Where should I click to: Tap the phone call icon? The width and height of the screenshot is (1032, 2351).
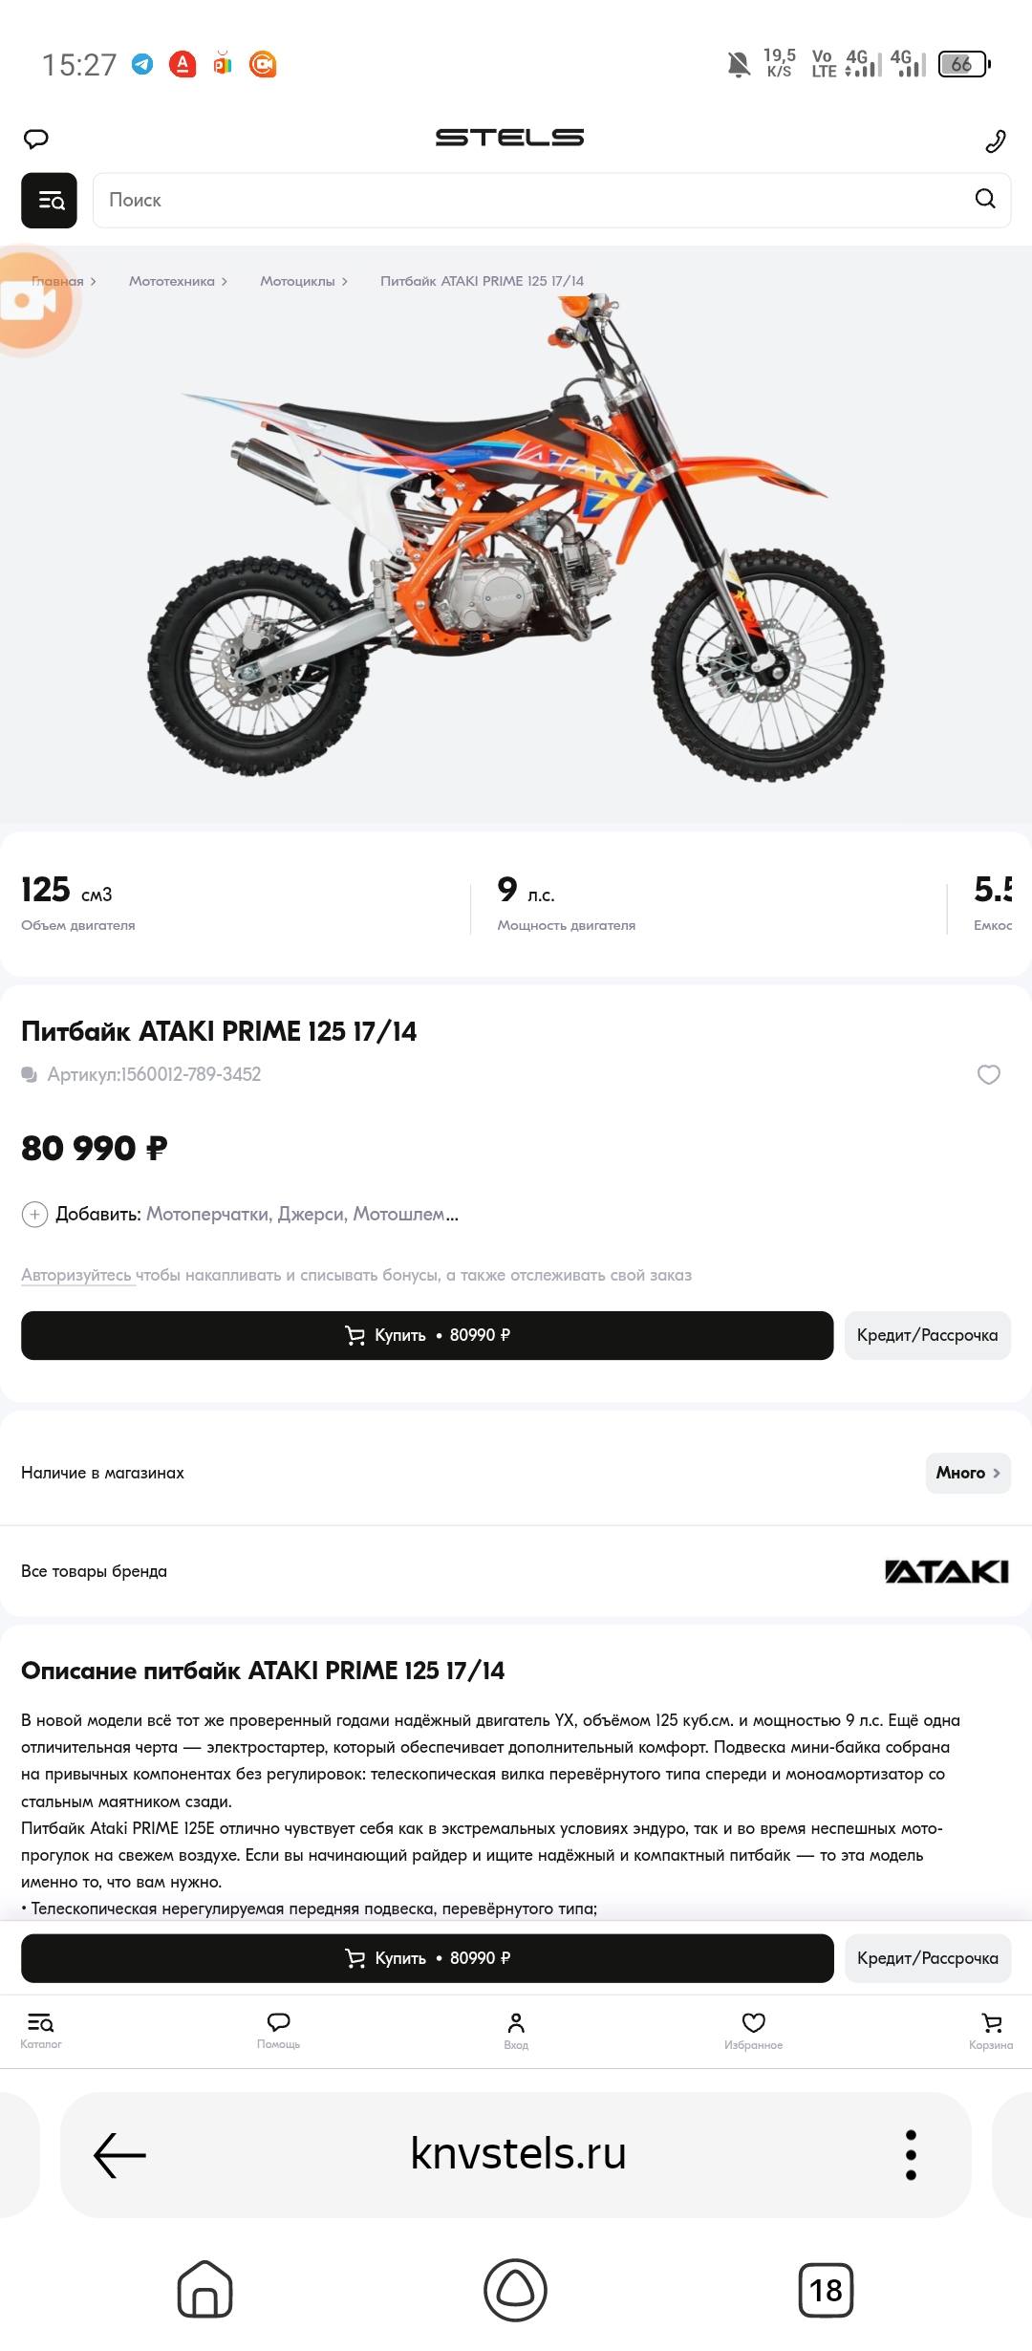point(995,141)
